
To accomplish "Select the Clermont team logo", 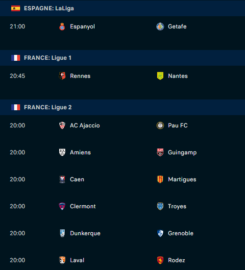I will (x=62, y=206).
